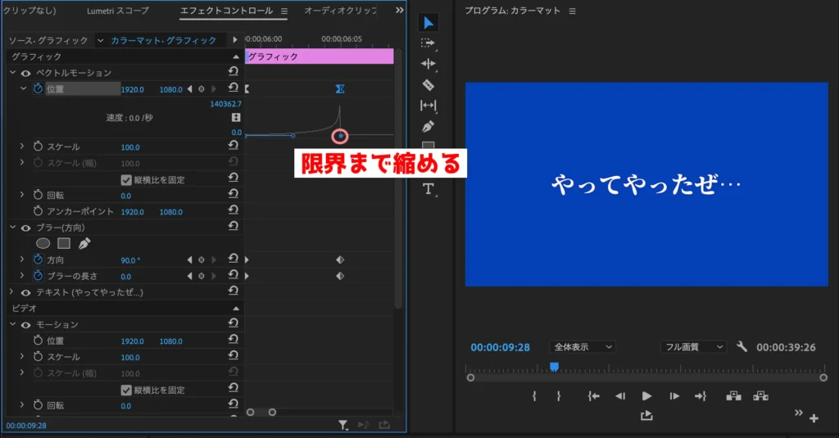The image size is (839, 438).
Task: Play the program monitor
Action: 646,395
